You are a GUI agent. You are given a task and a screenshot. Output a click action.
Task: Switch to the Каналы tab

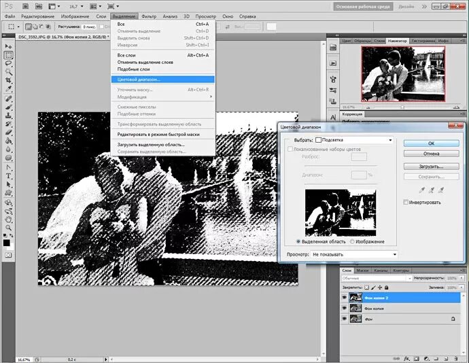381,271
